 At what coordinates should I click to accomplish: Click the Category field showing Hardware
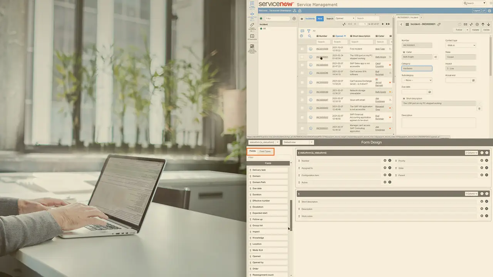417,68
